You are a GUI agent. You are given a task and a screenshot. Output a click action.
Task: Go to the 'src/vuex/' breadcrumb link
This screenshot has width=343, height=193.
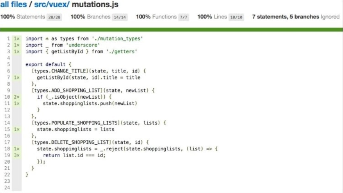tap(52, 5)
